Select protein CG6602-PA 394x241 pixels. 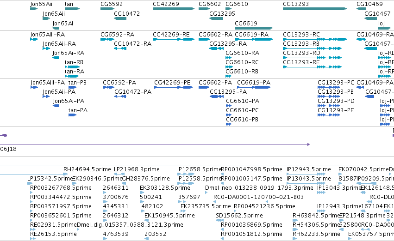coord(215,83)
